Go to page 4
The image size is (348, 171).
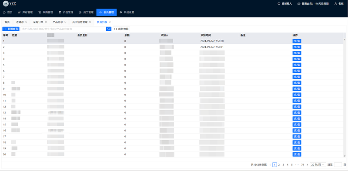(x=288, y=164)
